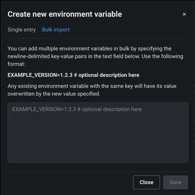This screenshot has width=195, height=195.
Task: Click the dialog title 'Create new environment variable'
Action: pyautogui.click(x=65, y=14)
